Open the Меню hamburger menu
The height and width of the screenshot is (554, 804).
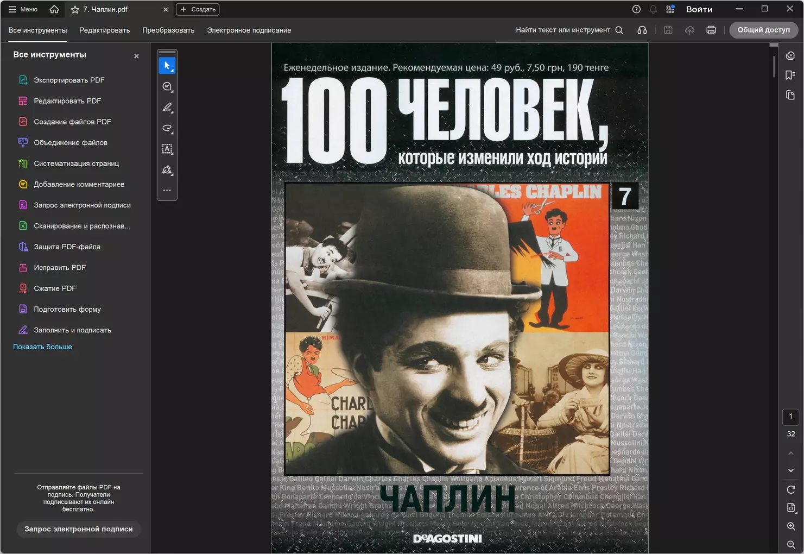click(x=23, y=9)
